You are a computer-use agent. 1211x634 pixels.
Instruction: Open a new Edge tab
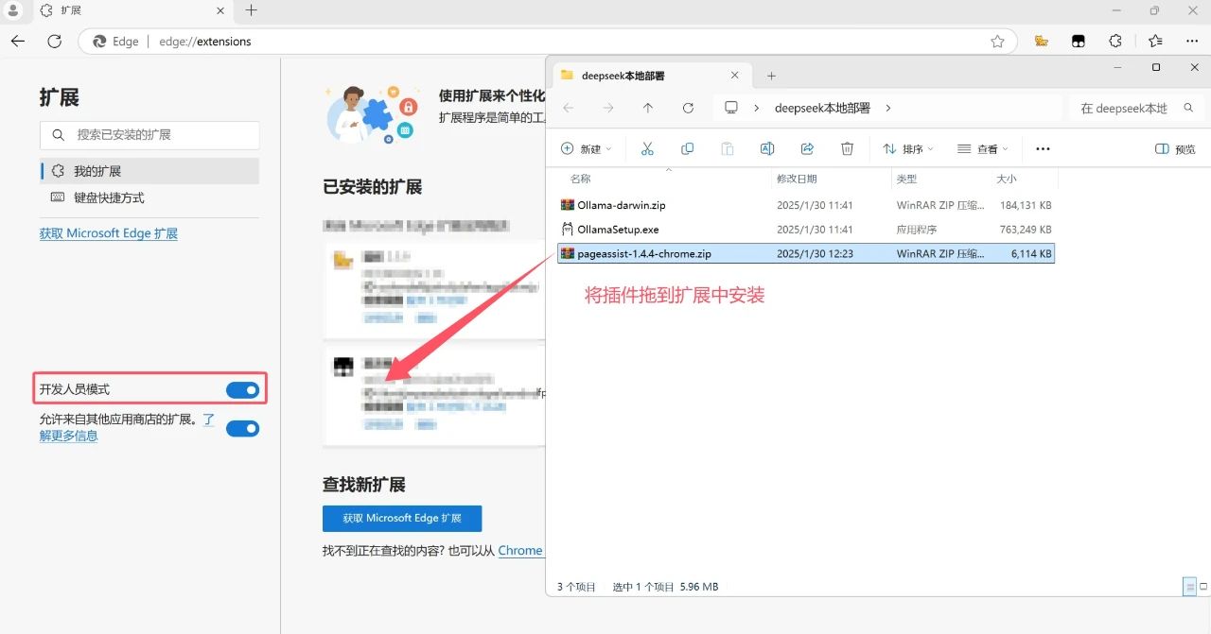pos(251,10)
